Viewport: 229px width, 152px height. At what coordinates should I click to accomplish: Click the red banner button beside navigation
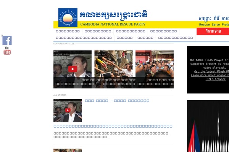tap(213, 31)
